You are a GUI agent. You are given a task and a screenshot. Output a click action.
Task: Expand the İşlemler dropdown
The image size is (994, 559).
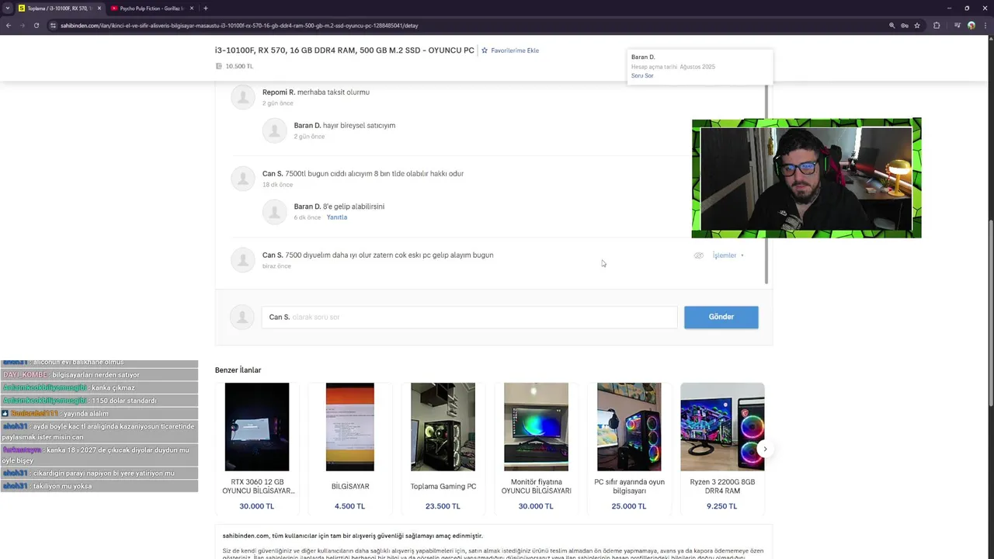728,255
